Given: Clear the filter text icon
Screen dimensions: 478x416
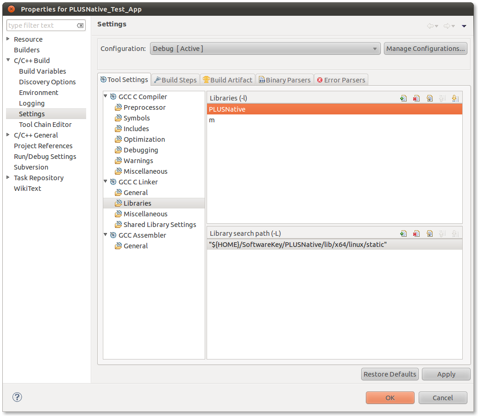Looking at the screenshot, I should click(80, 25).
